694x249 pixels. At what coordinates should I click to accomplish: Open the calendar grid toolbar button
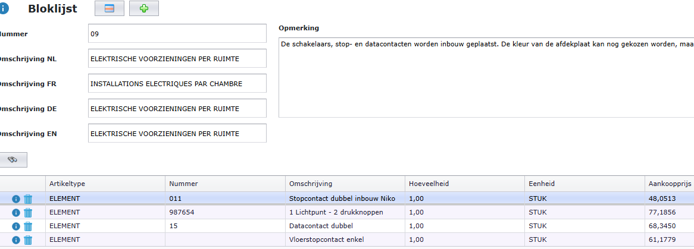(110, 9)
